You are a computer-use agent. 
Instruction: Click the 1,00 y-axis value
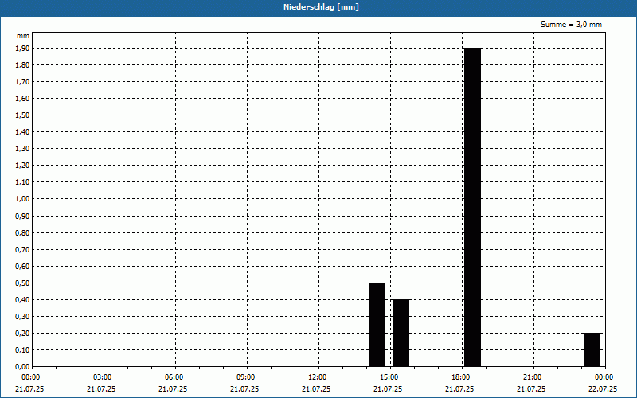coord(22,199)
